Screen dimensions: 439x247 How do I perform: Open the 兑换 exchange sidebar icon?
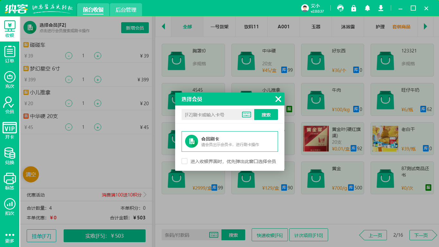point(10,156)
